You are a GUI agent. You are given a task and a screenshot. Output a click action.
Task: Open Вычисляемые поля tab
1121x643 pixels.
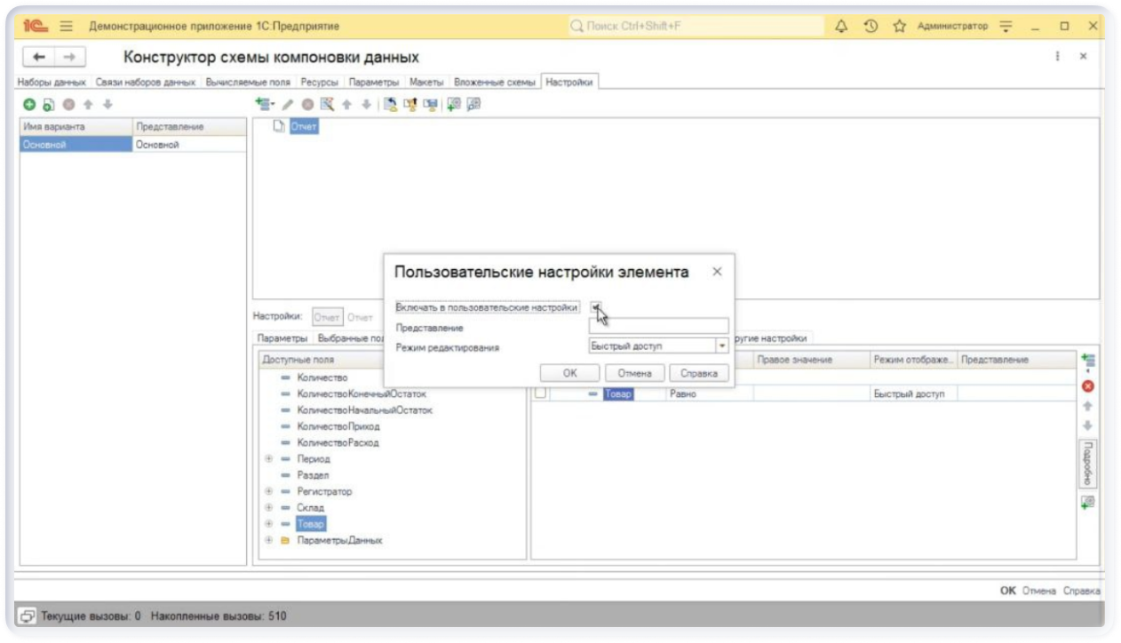pyautogui.click(x=248, y=83)
